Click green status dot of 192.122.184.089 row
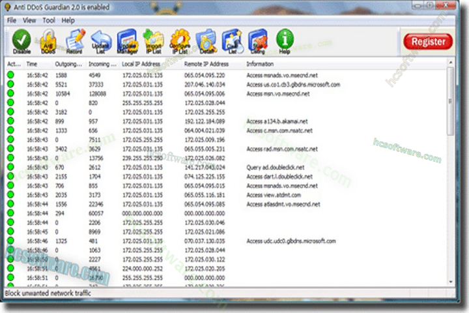This screenshot has height=313, width=469. pos(10,121)
